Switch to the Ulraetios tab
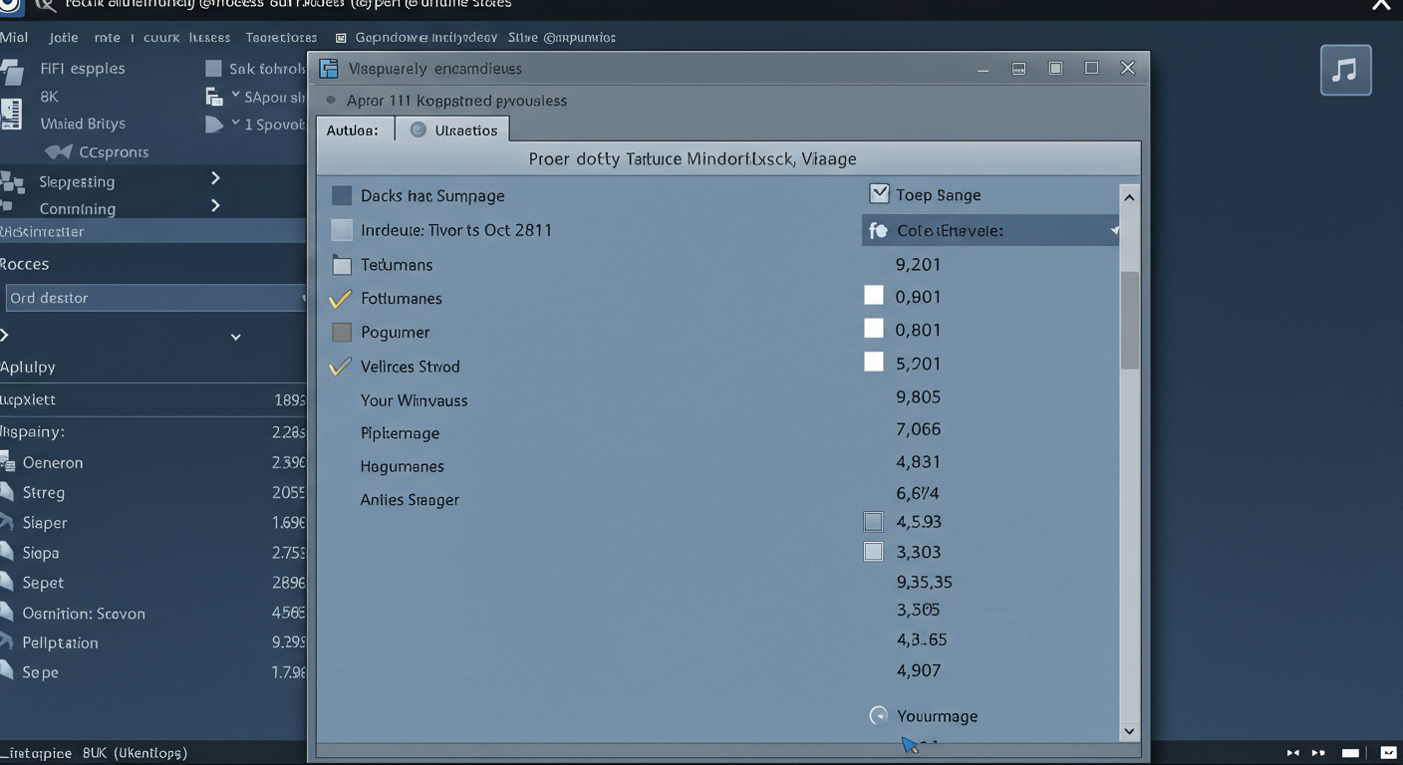The width and height of the screenshot is (1403, 765). click(x=453, y=130)
